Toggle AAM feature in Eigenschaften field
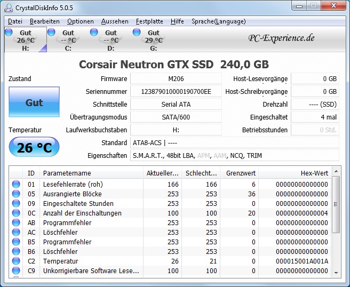The width and height of the screenshot is (350, 287). click(x=219, y=156)
